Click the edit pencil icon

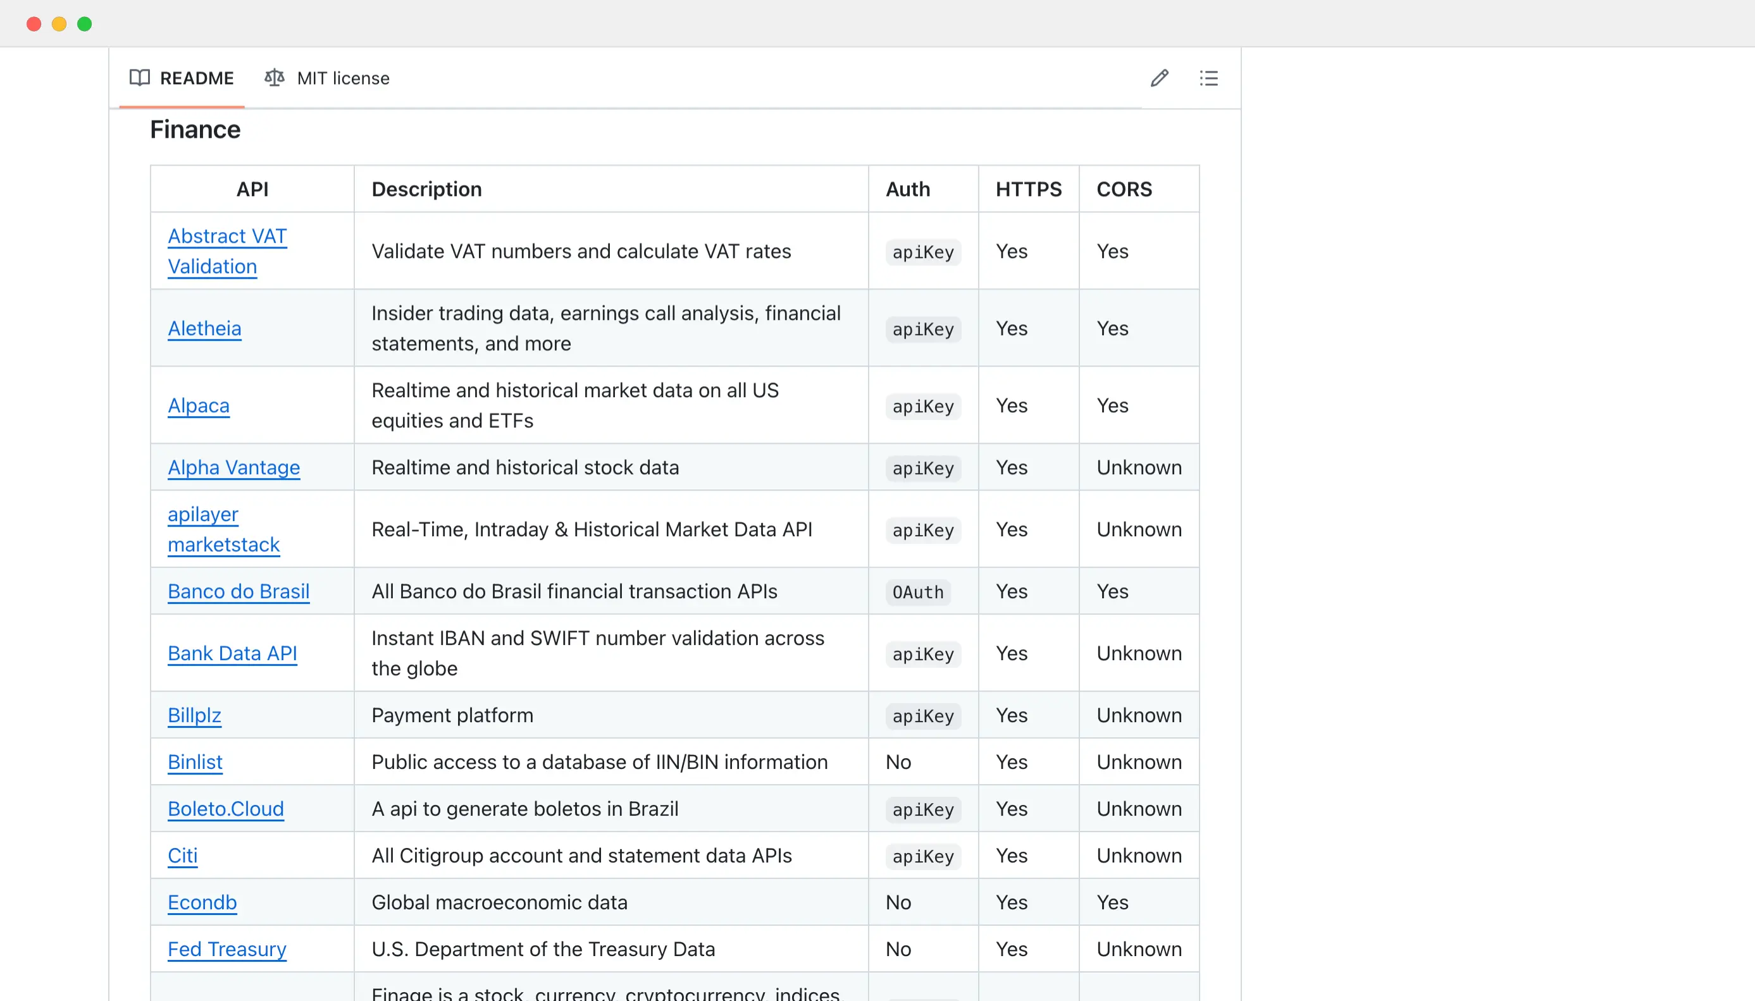(x=1160, y=78)
